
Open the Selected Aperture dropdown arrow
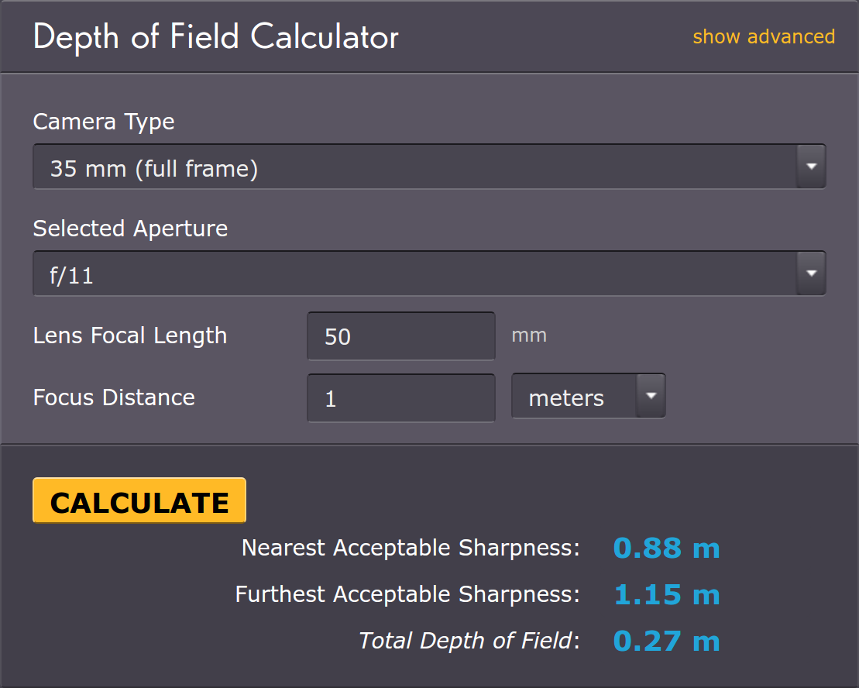(x=811, y=273)
